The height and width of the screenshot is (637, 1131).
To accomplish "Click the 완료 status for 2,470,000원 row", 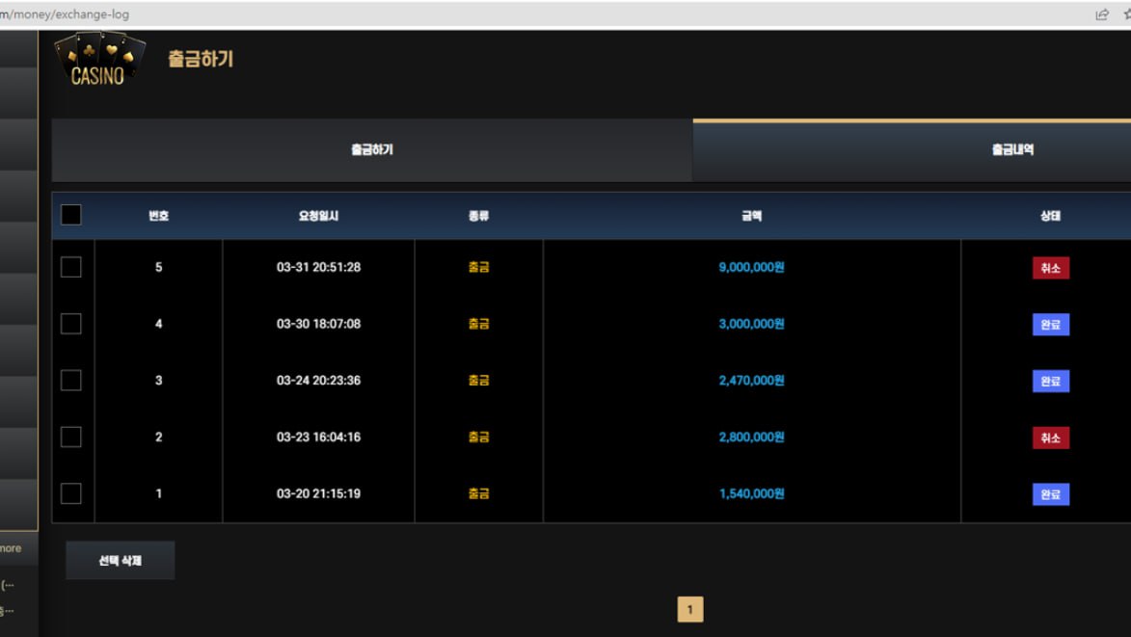I will (1050, 382).
